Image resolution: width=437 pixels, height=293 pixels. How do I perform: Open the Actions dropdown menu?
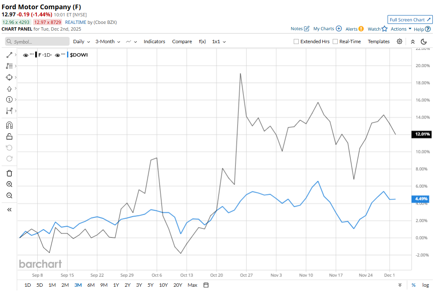tap(401, 29)
